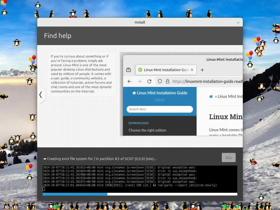Select the Linux Mint Installation Guide tab
280x210 pixels.
point(166,70)
